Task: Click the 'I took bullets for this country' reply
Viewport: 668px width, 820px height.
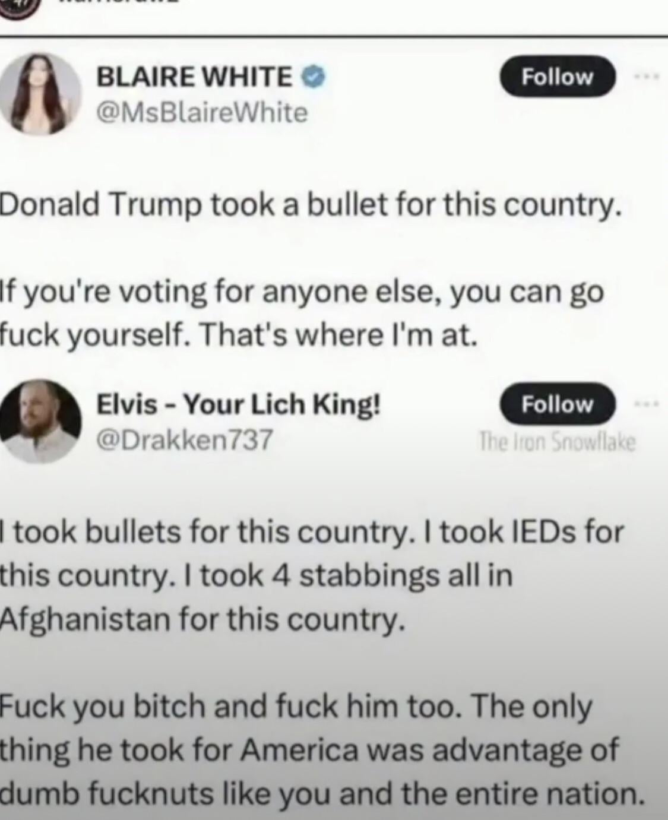Action: click(313, 575)
